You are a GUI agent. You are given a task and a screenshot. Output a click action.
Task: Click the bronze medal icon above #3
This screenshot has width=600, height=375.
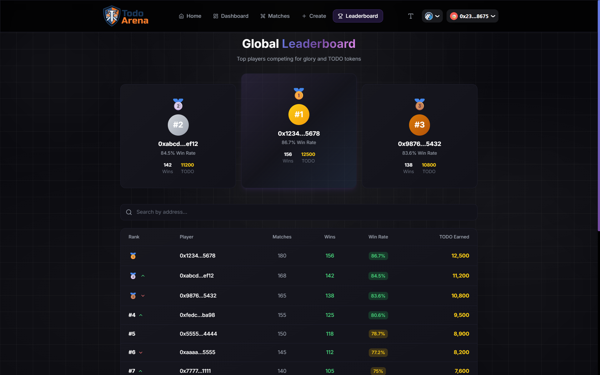tap(419, 104)
